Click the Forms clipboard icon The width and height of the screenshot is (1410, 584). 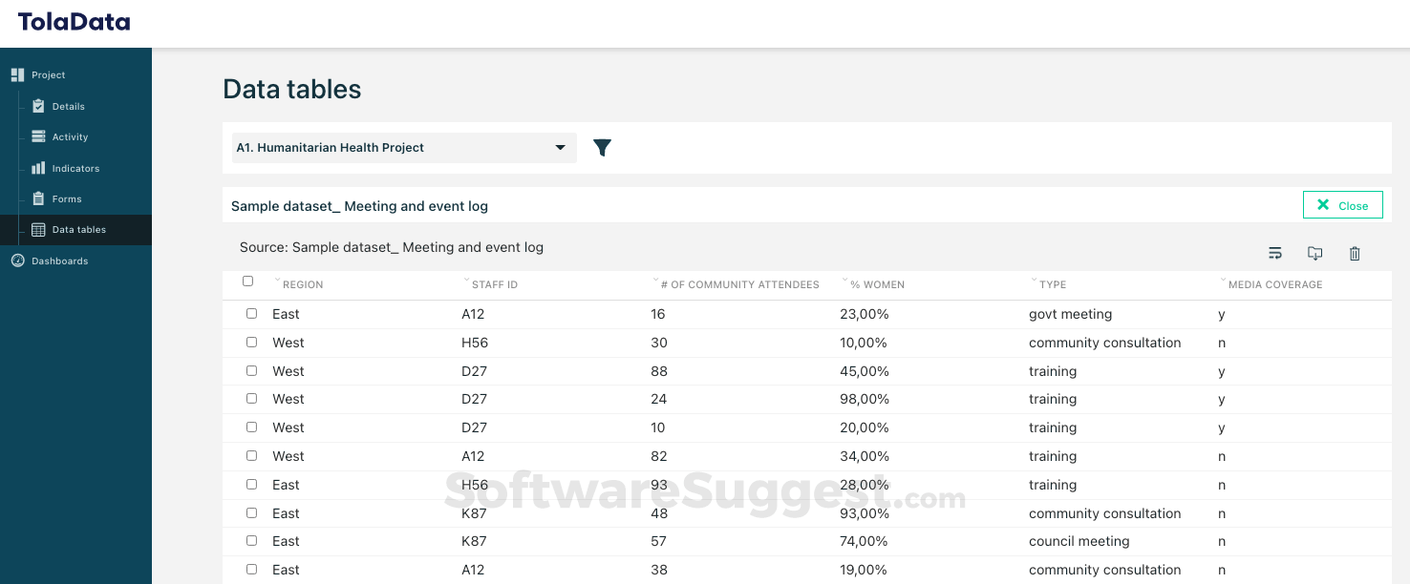(x=38, y=198)
